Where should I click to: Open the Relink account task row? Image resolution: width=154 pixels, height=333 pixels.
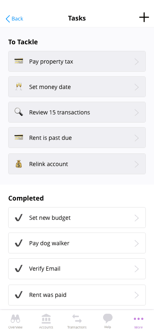coord(77,164)
